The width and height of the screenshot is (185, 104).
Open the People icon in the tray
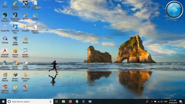[147, 101]
